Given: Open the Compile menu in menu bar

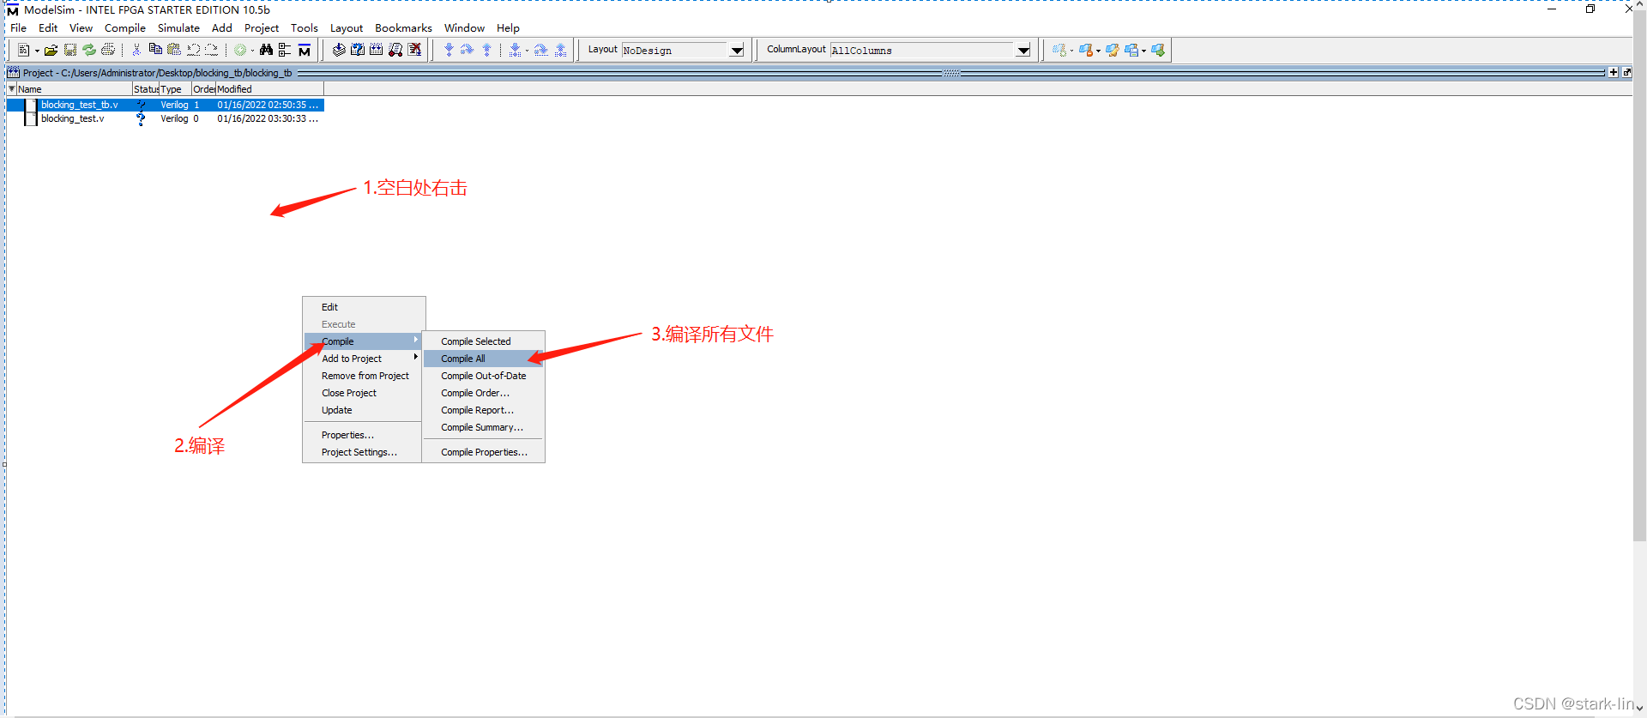Looking at the screenshot, I should [x=125, y=28].
